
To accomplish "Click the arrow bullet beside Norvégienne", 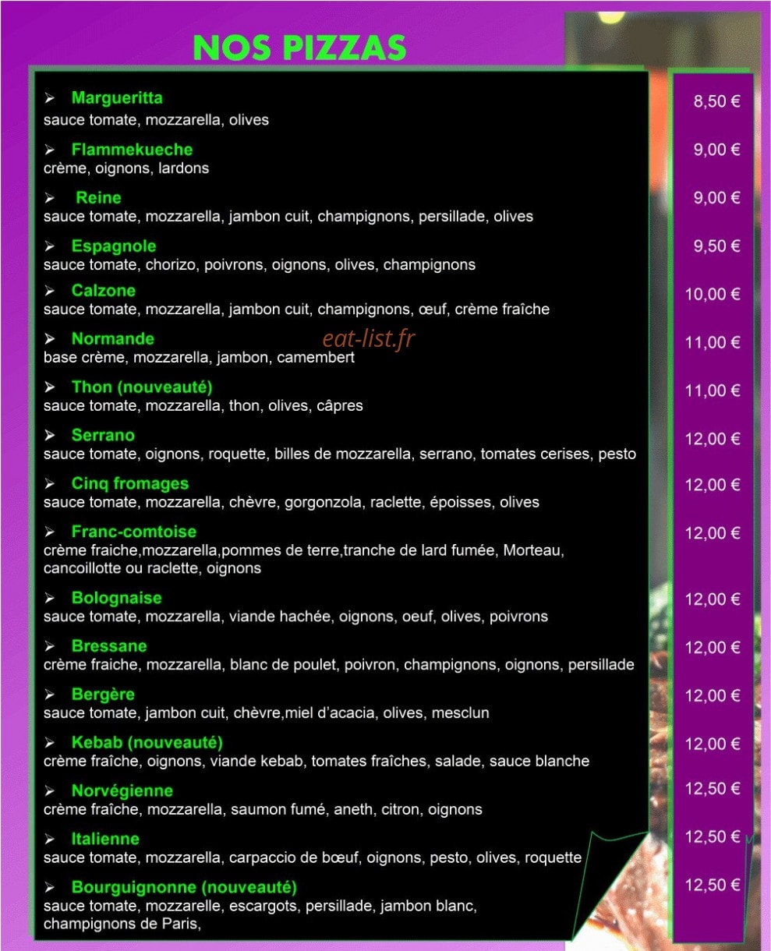I will point(50,791).
